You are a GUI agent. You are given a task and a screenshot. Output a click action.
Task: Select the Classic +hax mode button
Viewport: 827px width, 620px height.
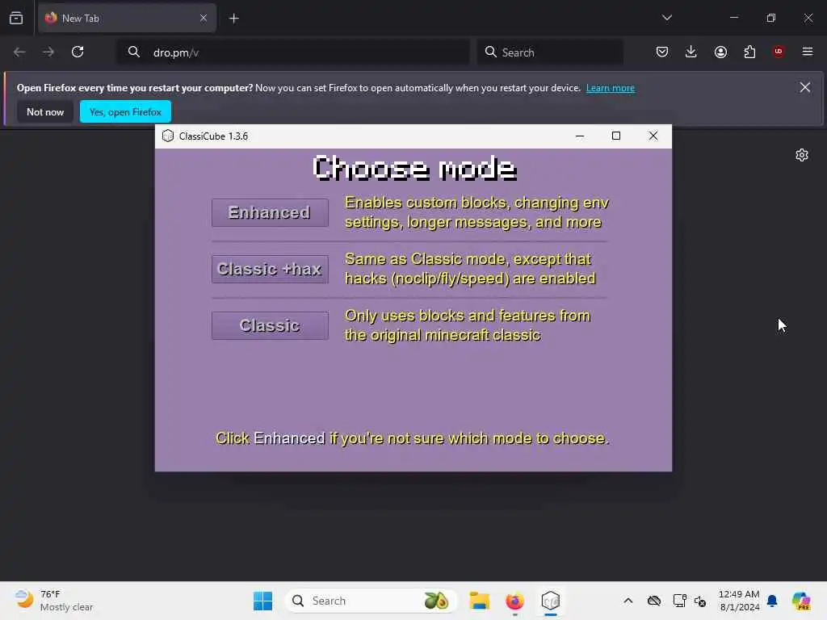[270, 269]
